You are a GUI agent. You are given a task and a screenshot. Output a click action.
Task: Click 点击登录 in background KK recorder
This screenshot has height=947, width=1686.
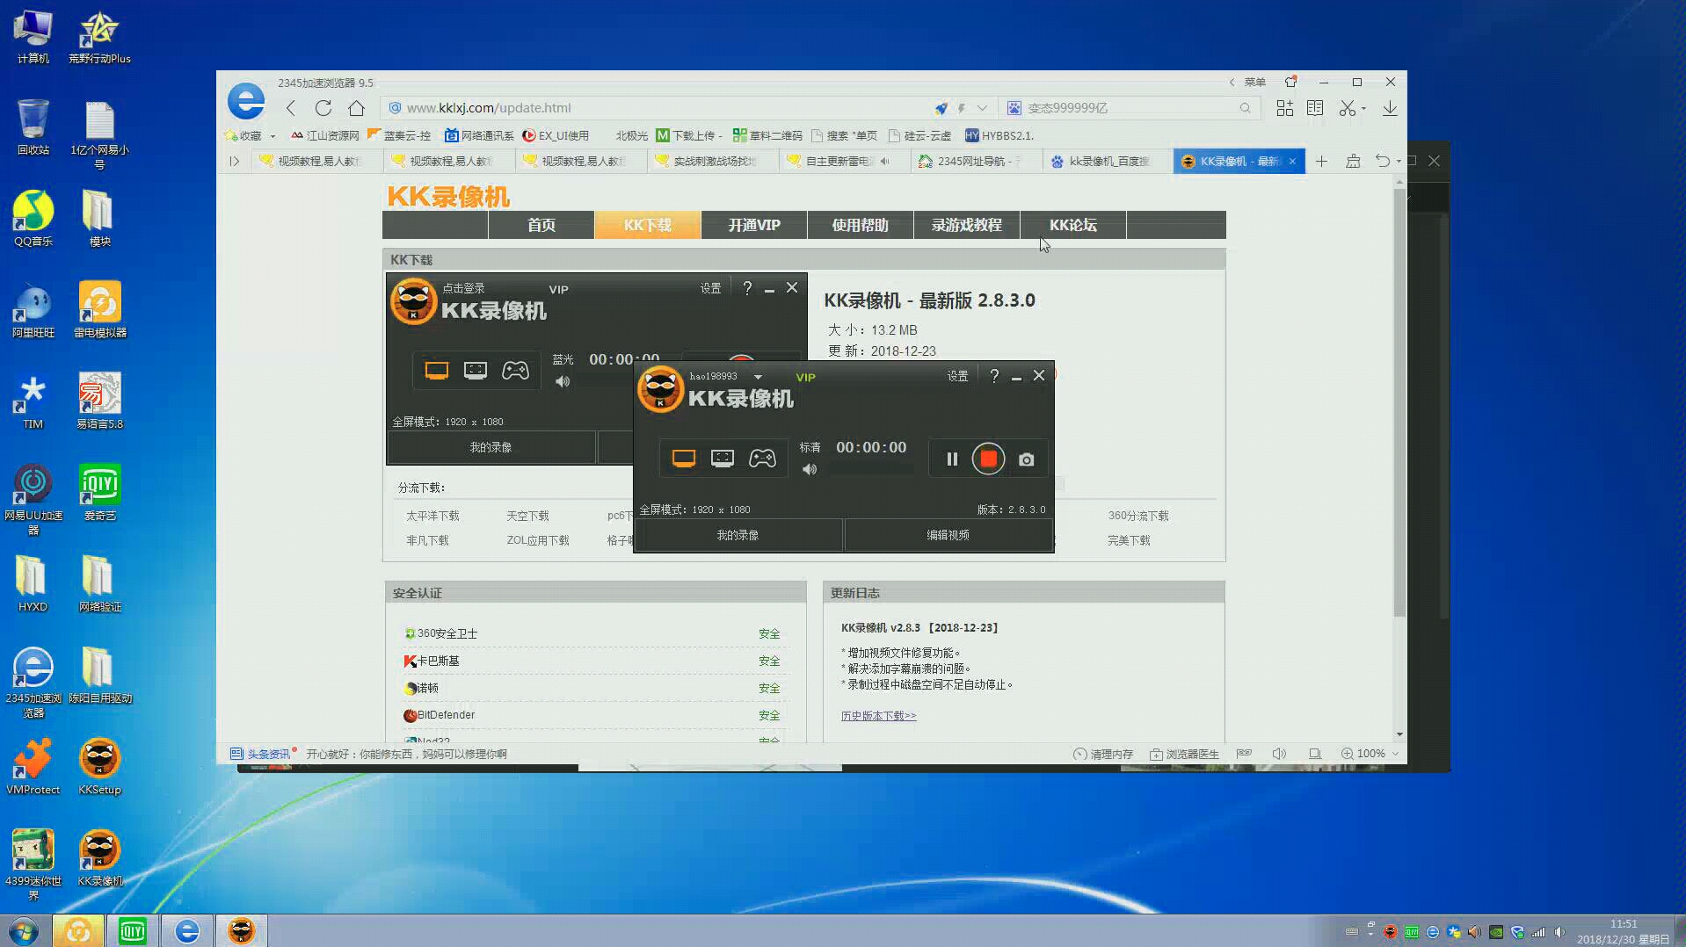pos(463,288)
